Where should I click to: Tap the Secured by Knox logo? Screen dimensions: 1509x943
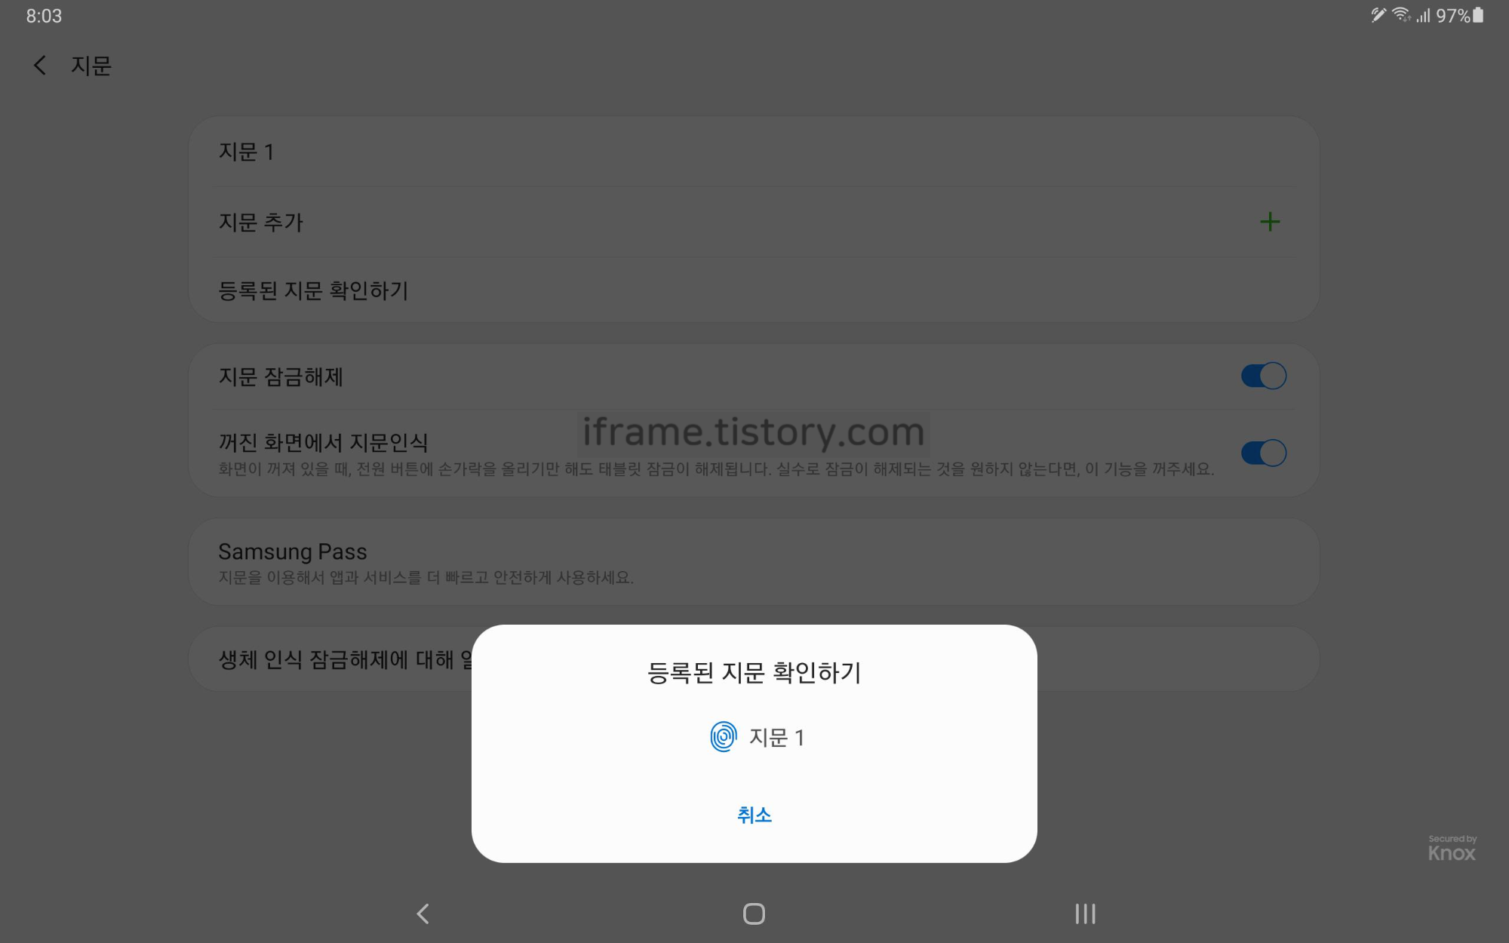pyautogui.click(x=1452, y=849)
